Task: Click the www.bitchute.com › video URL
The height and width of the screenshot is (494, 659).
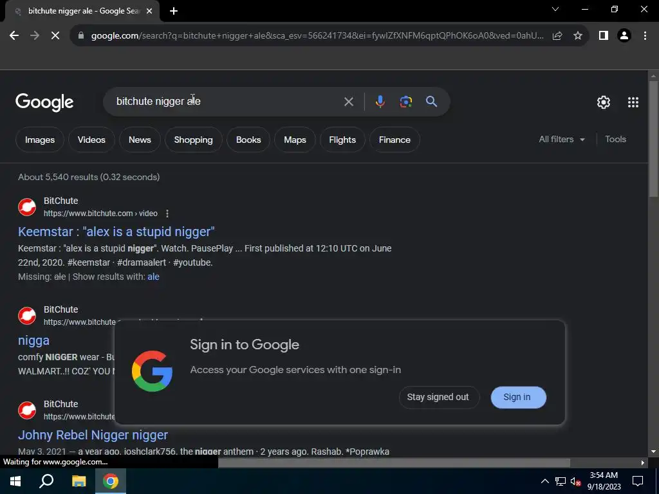Action: point(100,214)
